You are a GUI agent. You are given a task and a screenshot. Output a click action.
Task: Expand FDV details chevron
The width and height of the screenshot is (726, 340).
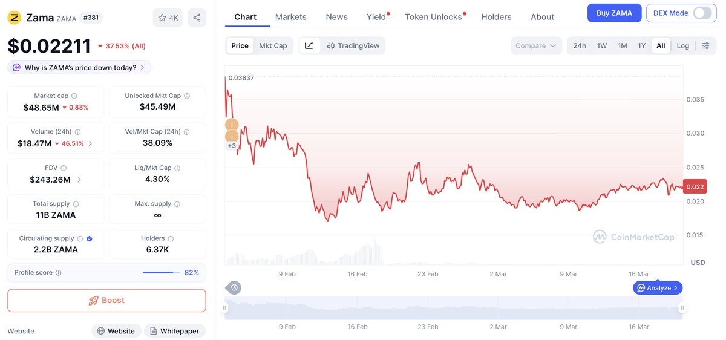click(80, 180)
